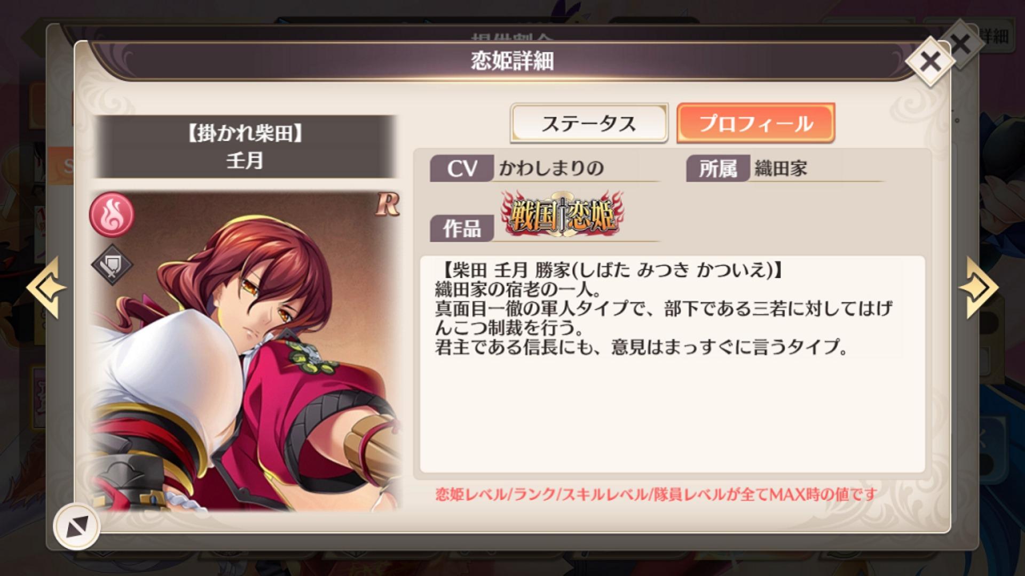The width and height of the screenshot is (1025, 576).
Task: Expand the character illustration fullscreen
Action: [x=76, y=527]
